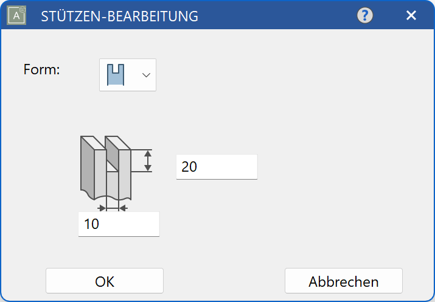435x302 pixels.
Task: Click the horizontal extension line beside the depth arrow
Action: (x=141, y=150)
